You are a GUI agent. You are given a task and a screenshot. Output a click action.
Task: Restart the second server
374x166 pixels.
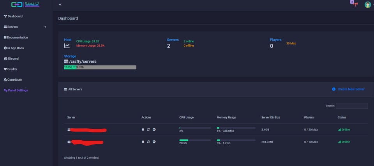tap(148, 142)
